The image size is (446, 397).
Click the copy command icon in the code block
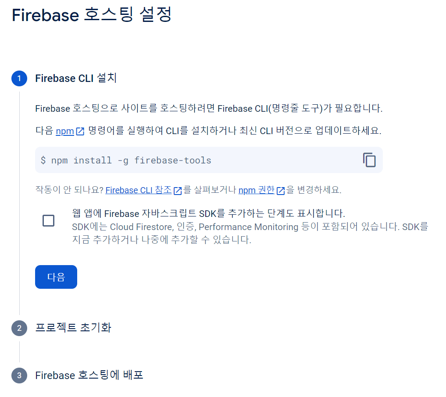[x=370, y=160]
